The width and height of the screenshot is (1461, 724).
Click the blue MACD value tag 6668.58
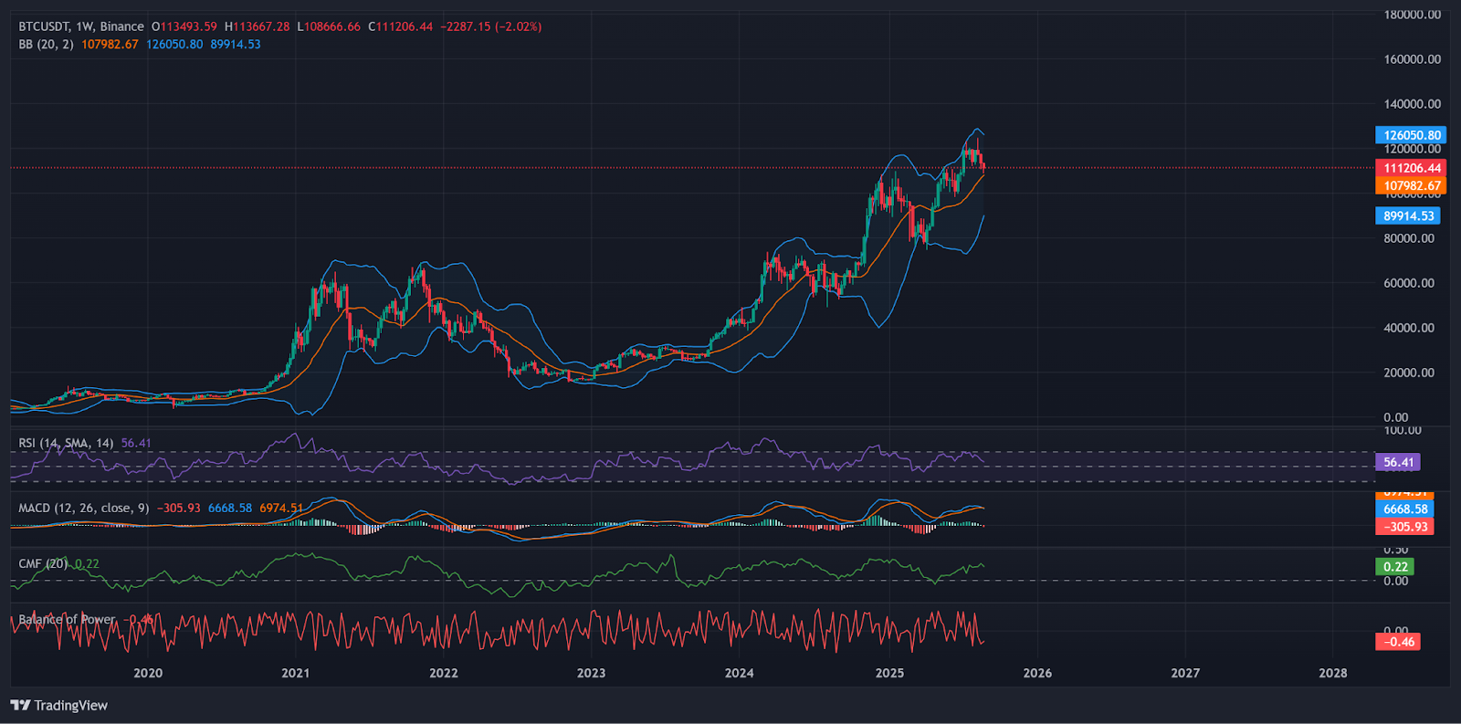1404,509
